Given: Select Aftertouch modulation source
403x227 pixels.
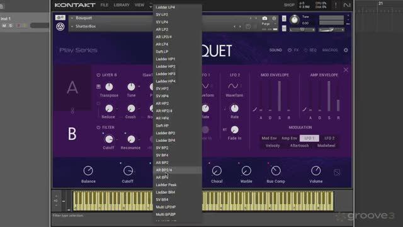Looking at the screenshot, I should 299,146.
